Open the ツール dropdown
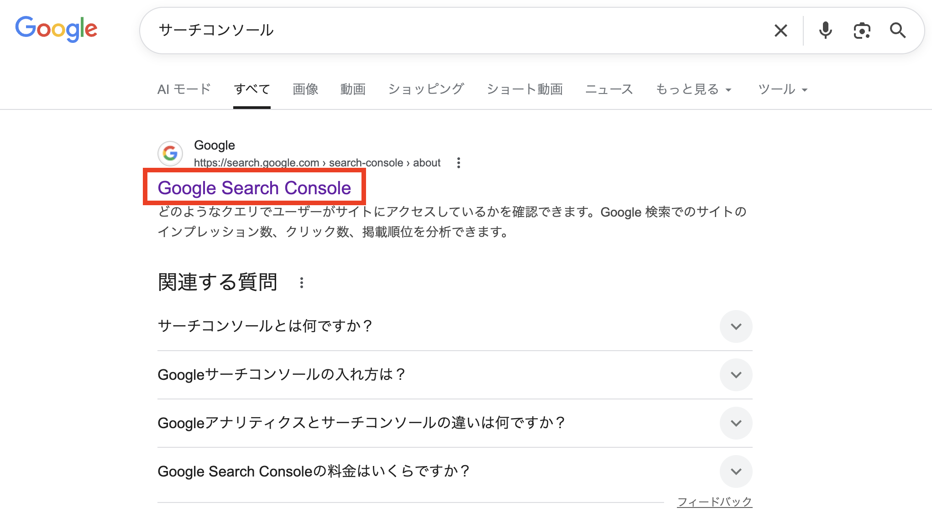 pyautogui.click(x=782, y=89)
